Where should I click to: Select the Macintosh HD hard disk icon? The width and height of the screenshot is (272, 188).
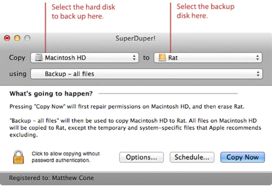[x=39, y=58]
